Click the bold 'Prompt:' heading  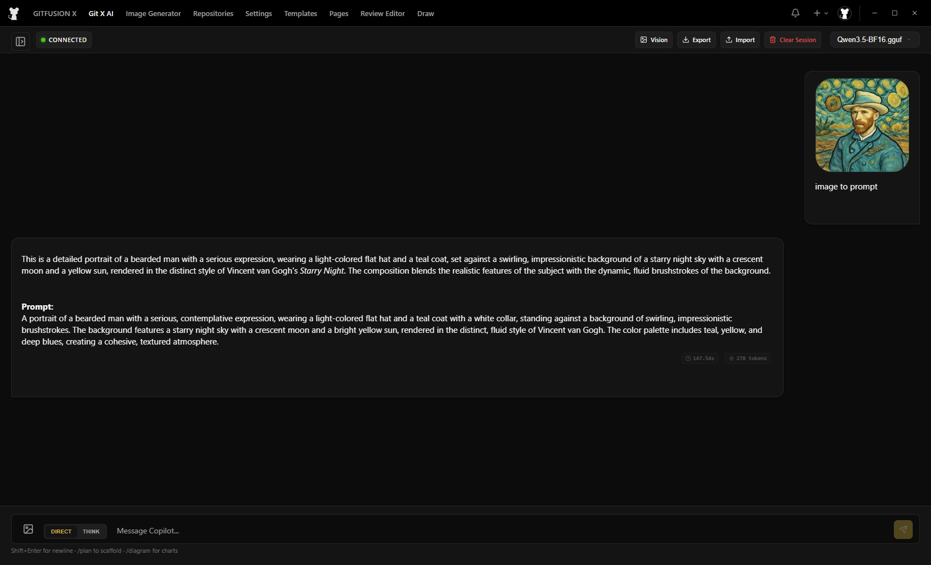click(x=38, y=307)
